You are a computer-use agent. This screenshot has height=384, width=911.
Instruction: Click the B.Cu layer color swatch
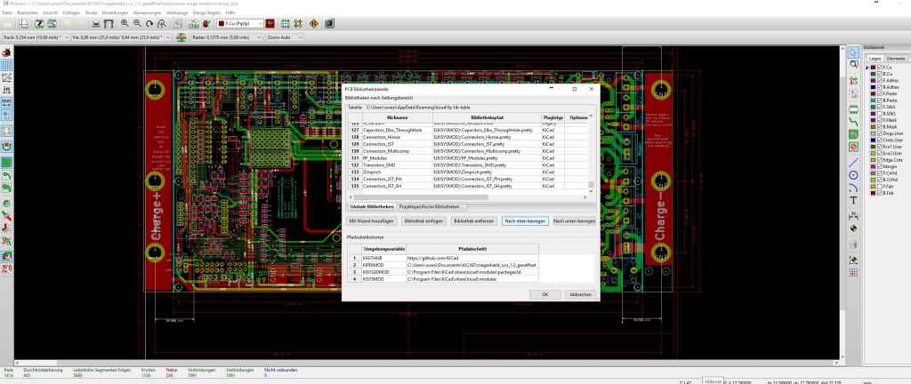(873, 75)
